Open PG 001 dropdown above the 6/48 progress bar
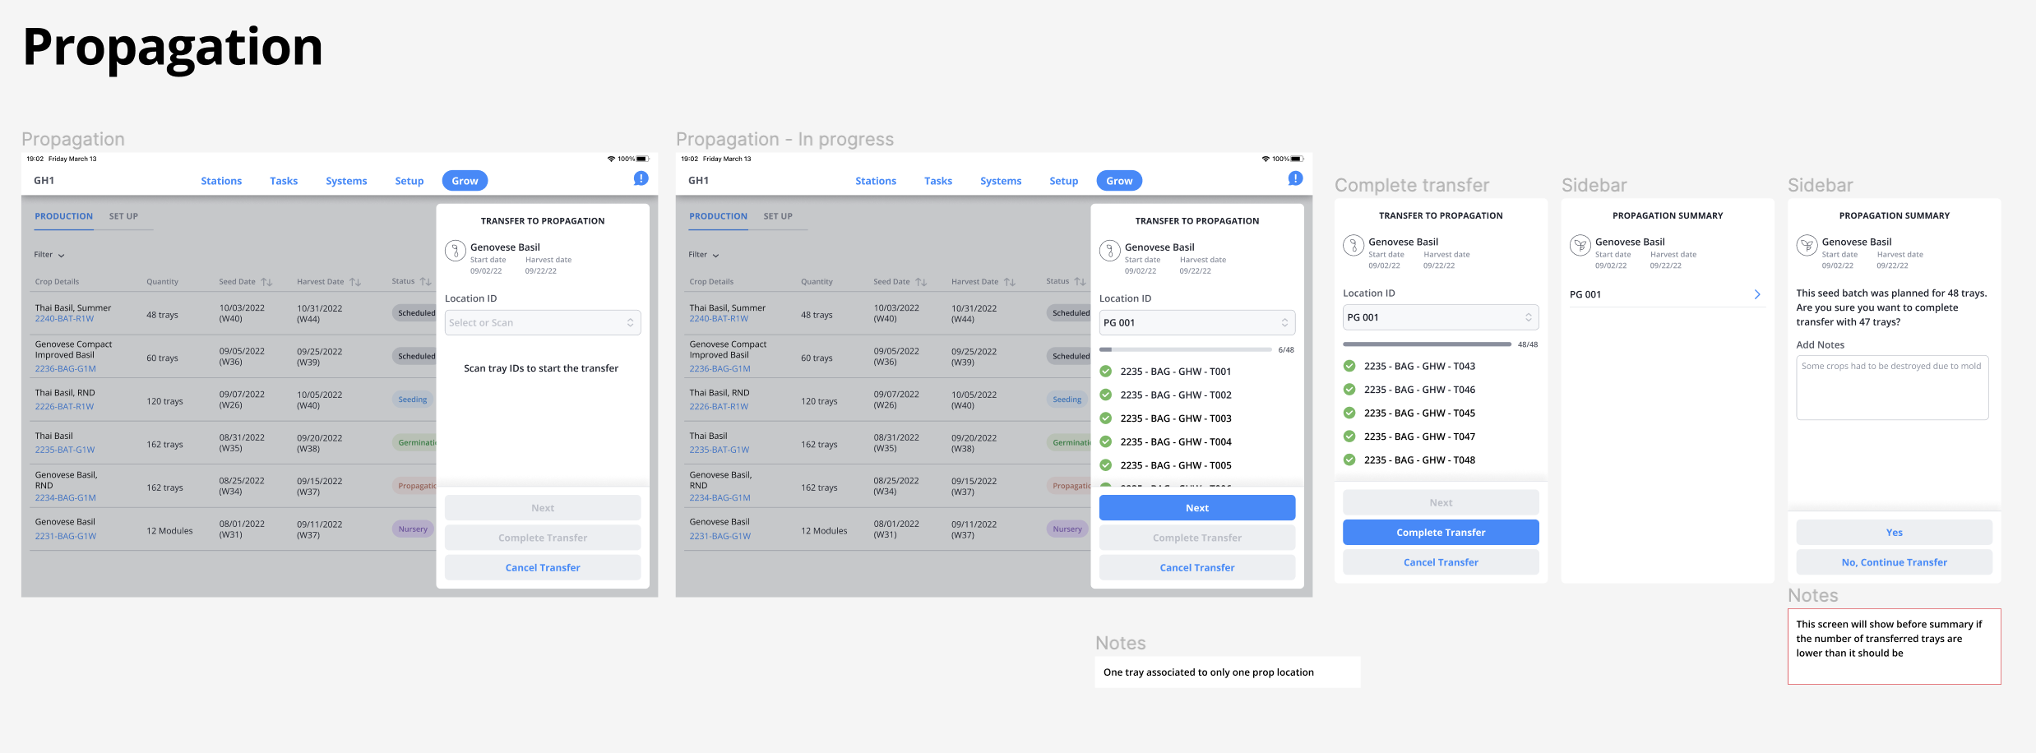 point(1196,323)
